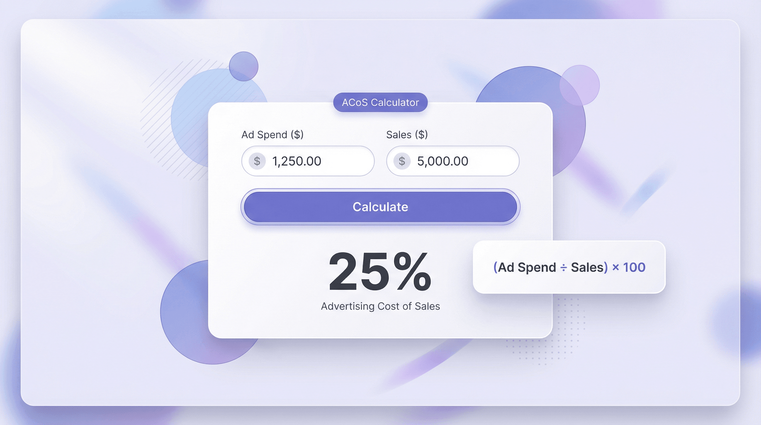Click the division symbol in the formula
Image resolution: width=761 pixels, height=425 pixels.
(x=563, y=268)
